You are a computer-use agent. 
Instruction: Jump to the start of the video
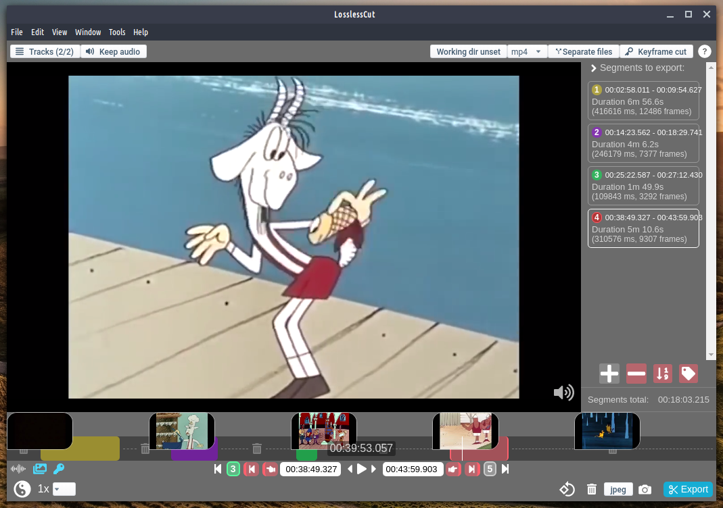coord(218,469)
